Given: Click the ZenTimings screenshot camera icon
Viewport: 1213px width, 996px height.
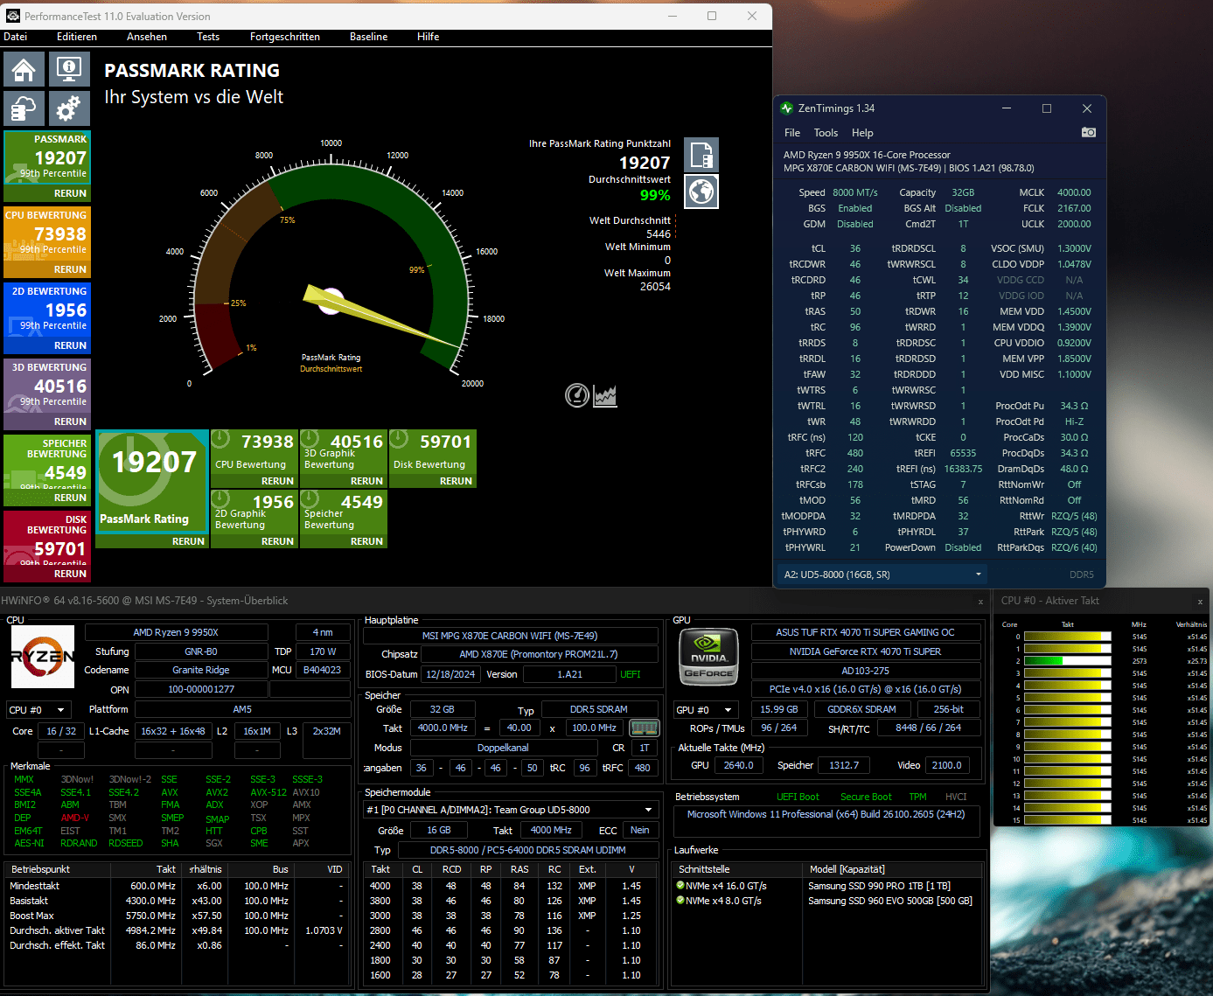Looking at the screenshot, I should [x=1088, y=133].
